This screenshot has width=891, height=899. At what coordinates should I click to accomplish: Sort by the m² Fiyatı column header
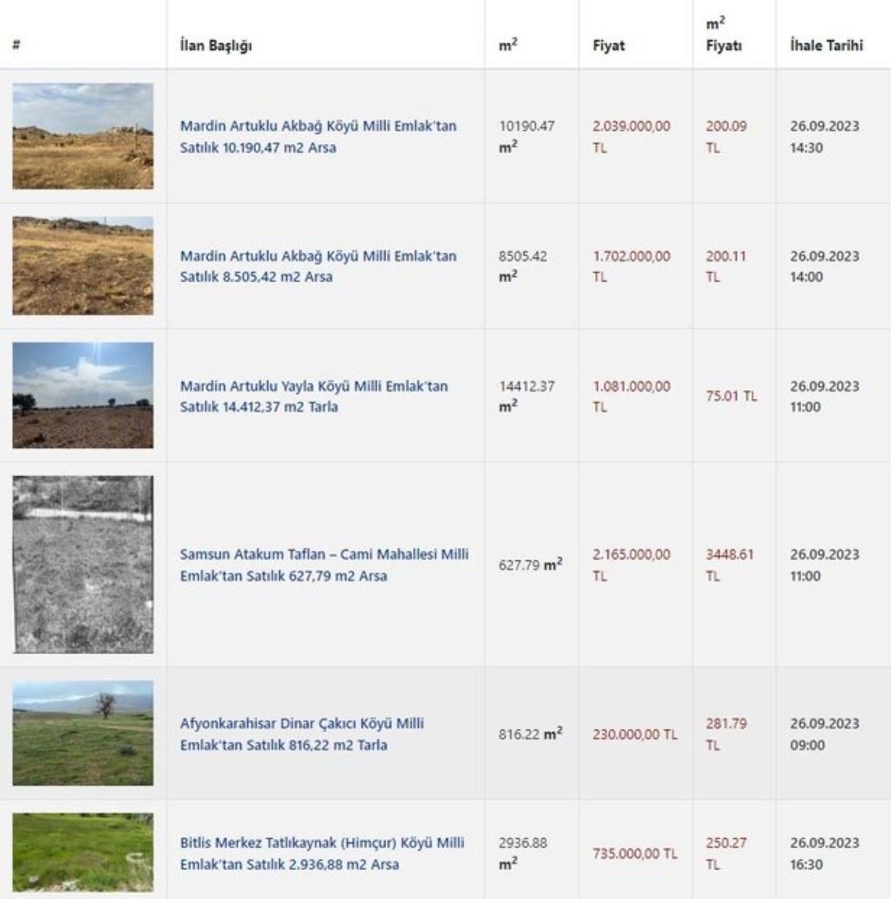723,35
